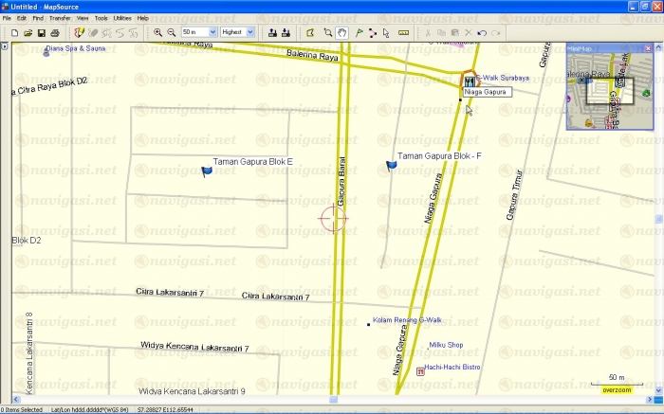The height and width of the screenshot is (414, 664).
Task: Open a file with the folder icon
Action: pyautogui.click(x=28, y=32)
